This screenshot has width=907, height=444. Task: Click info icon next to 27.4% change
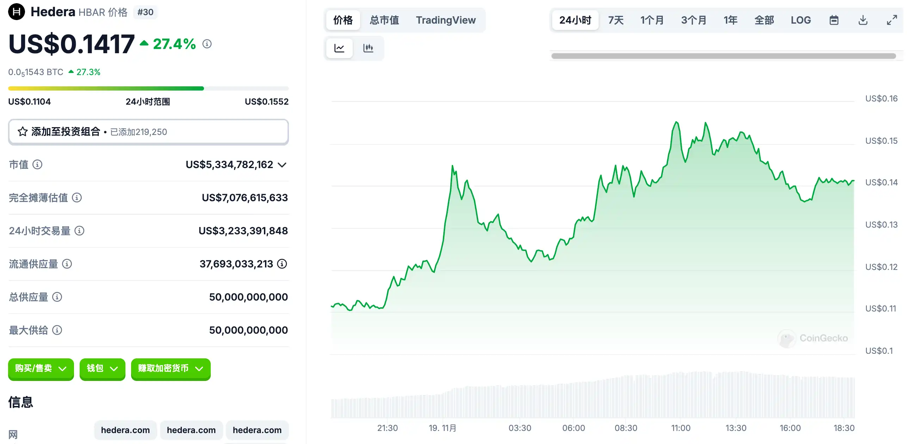click(207, 44)
